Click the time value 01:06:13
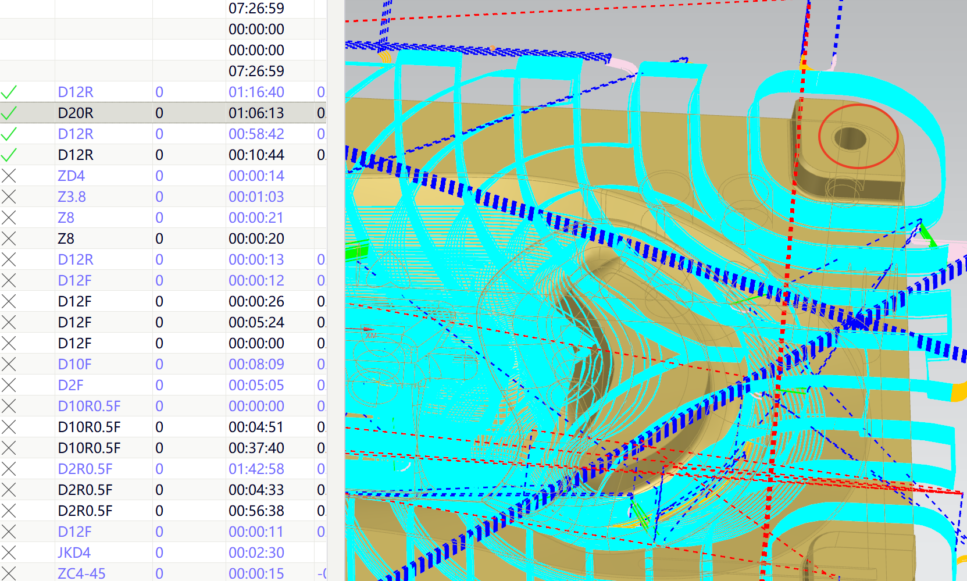967x581 pixels. (x=256, y=113)
